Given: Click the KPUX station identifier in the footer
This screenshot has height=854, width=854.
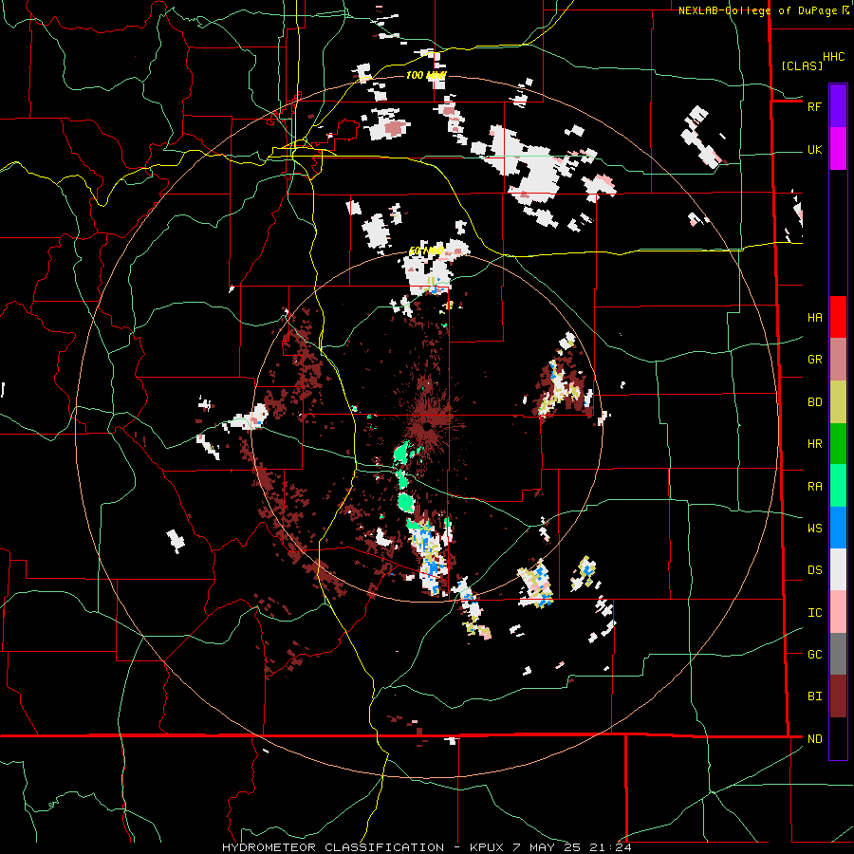Looking at the screenshot, I should point(488,847).
